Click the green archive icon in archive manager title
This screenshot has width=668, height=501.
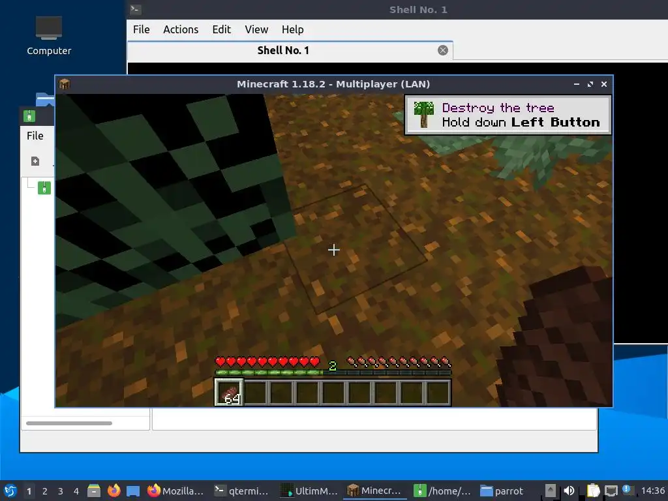point(29,116)
